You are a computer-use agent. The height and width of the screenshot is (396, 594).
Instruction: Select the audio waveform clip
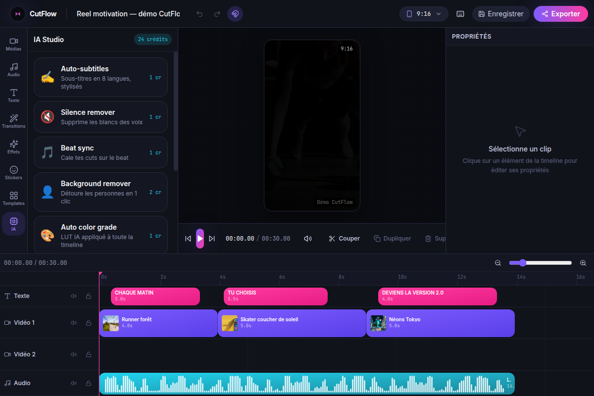(307, 384)
